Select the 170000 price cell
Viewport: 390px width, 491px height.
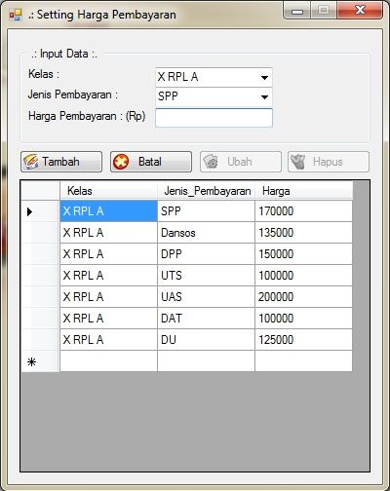coord(304,211)
